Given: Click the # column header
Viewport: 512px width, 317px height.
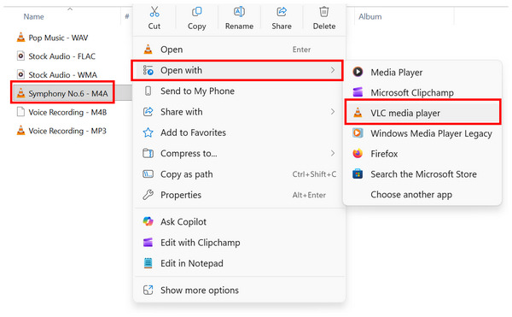Looking at the screenshot, I should [126, 16].
